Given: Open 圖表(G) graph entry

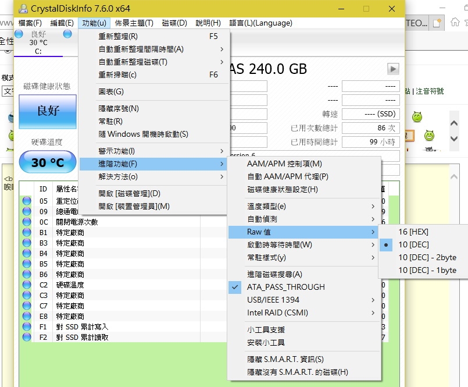Looking at the screenshot, I should coord(154,92).
